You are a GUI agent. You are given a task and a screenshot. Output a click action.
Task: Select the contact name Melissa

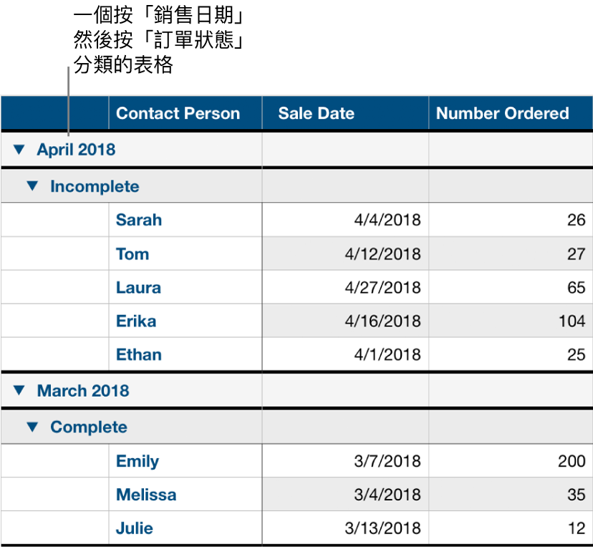click(146, 494)
